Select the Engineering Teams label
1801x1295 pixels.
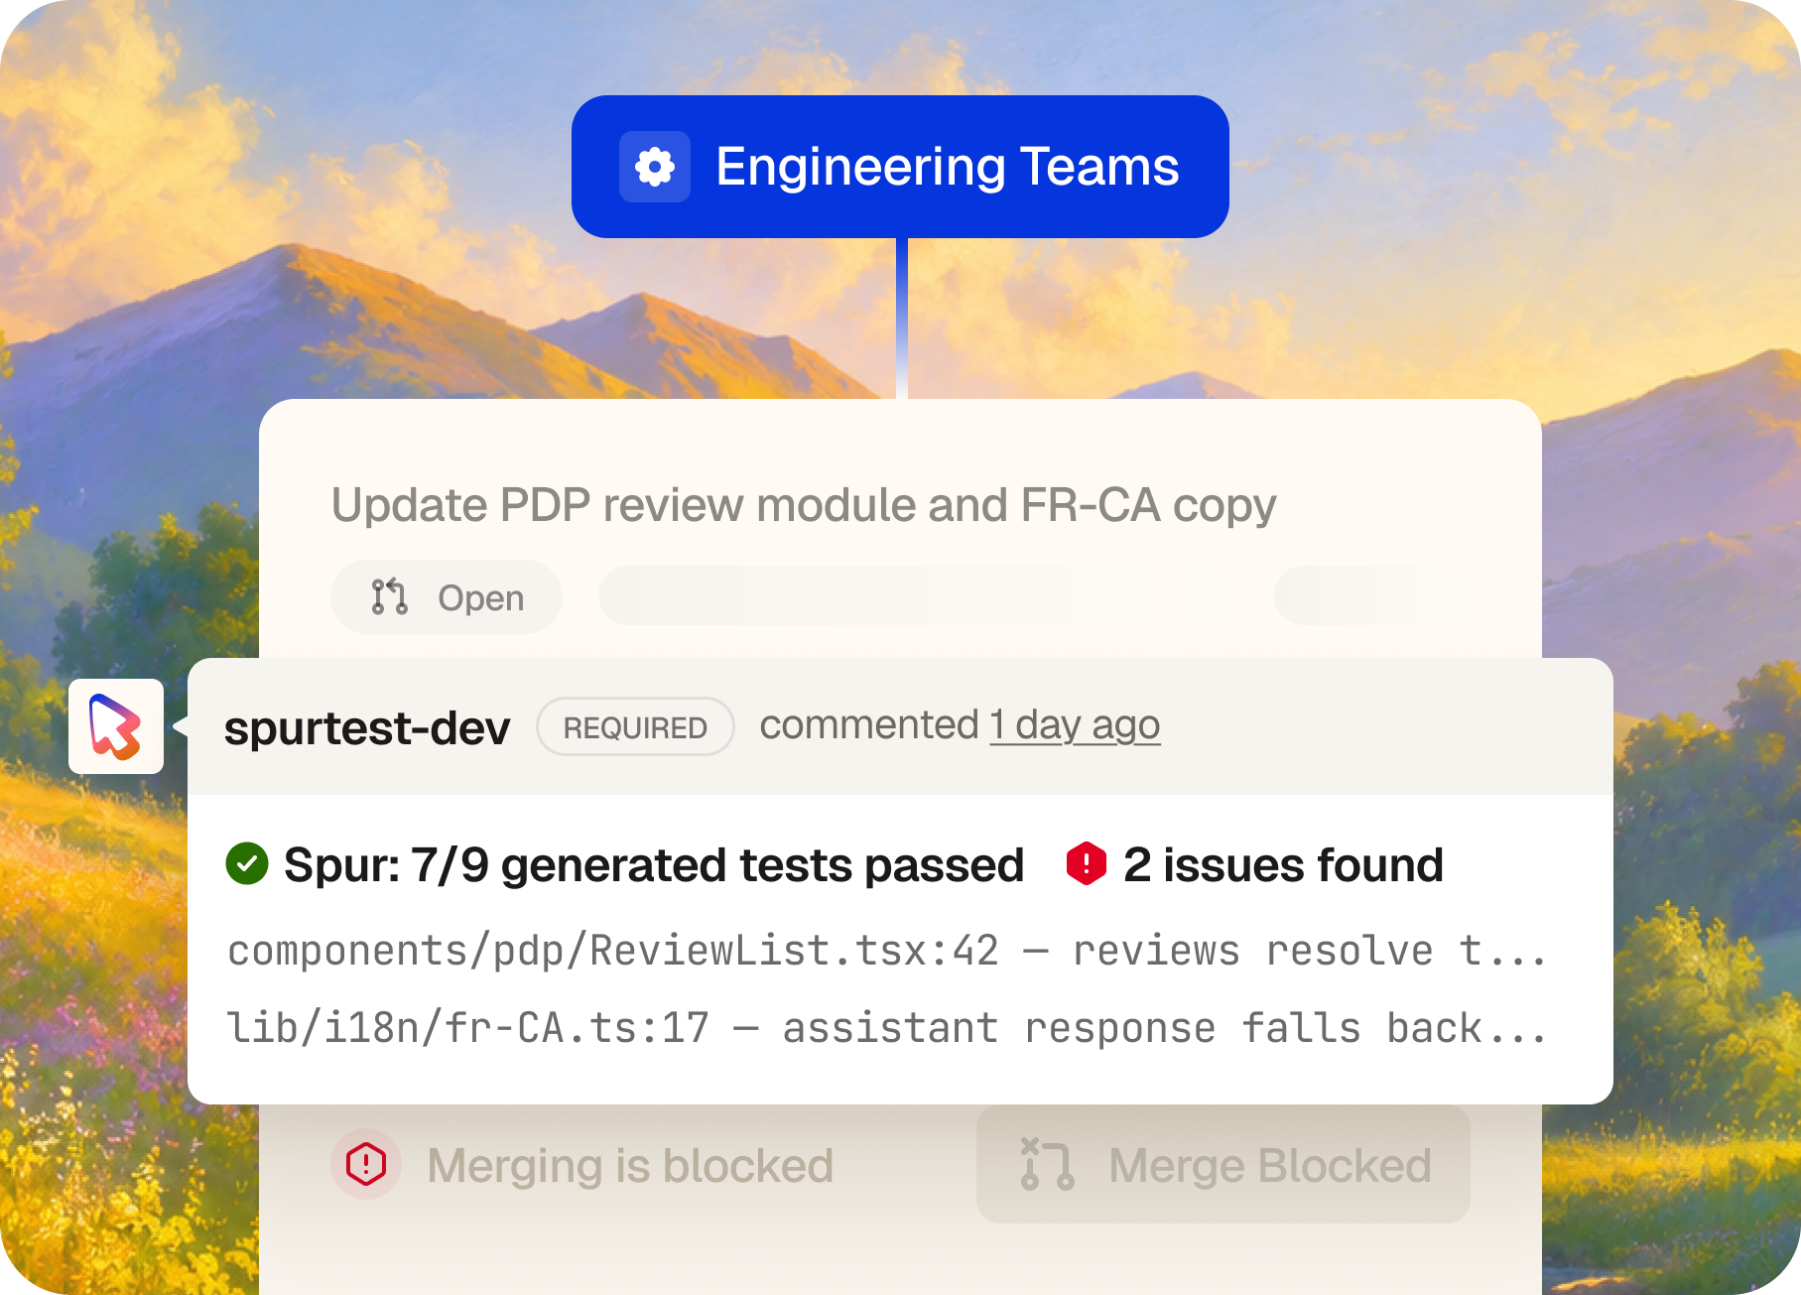[947, 167]
